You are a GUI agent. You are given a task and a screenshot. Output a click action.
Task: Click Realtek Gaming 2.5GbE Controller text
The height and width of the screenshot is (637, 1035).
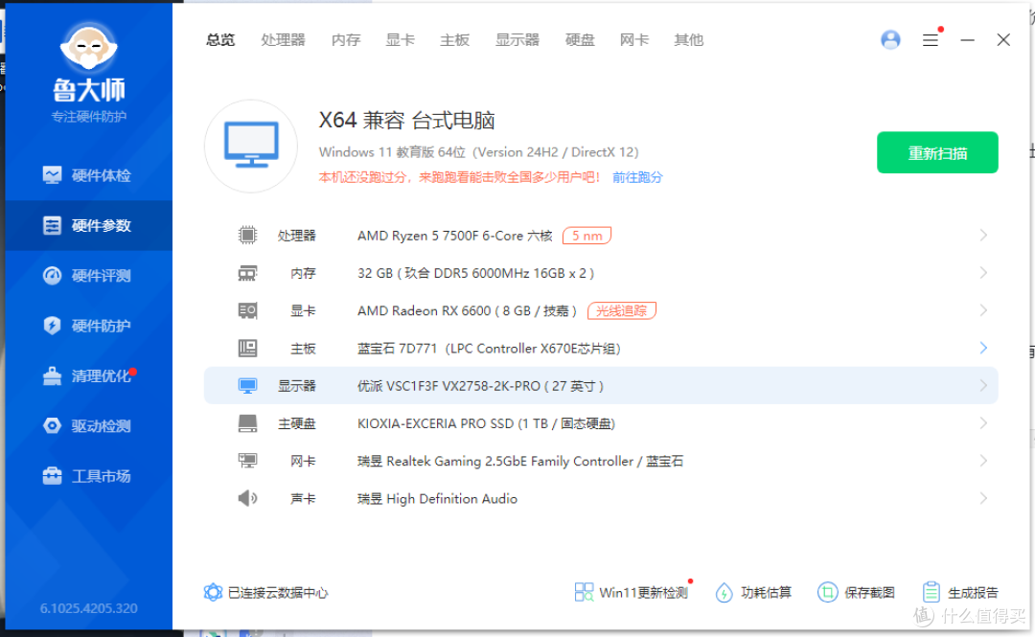pyautogui.click(x=520, y=462)
